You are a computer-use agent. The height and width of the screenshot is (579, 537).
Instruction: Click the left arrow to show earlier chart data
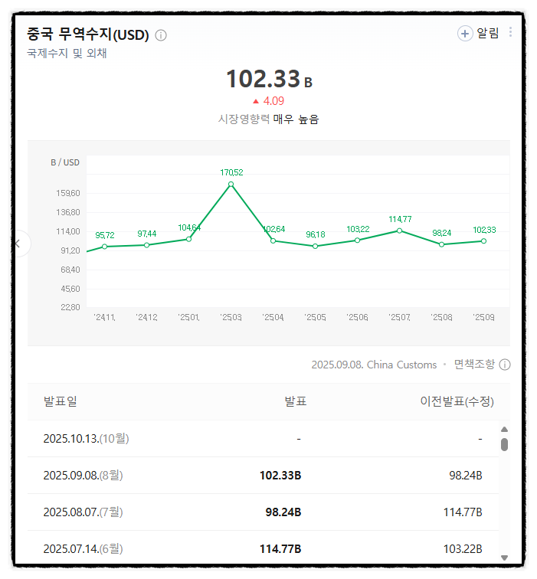18,244
